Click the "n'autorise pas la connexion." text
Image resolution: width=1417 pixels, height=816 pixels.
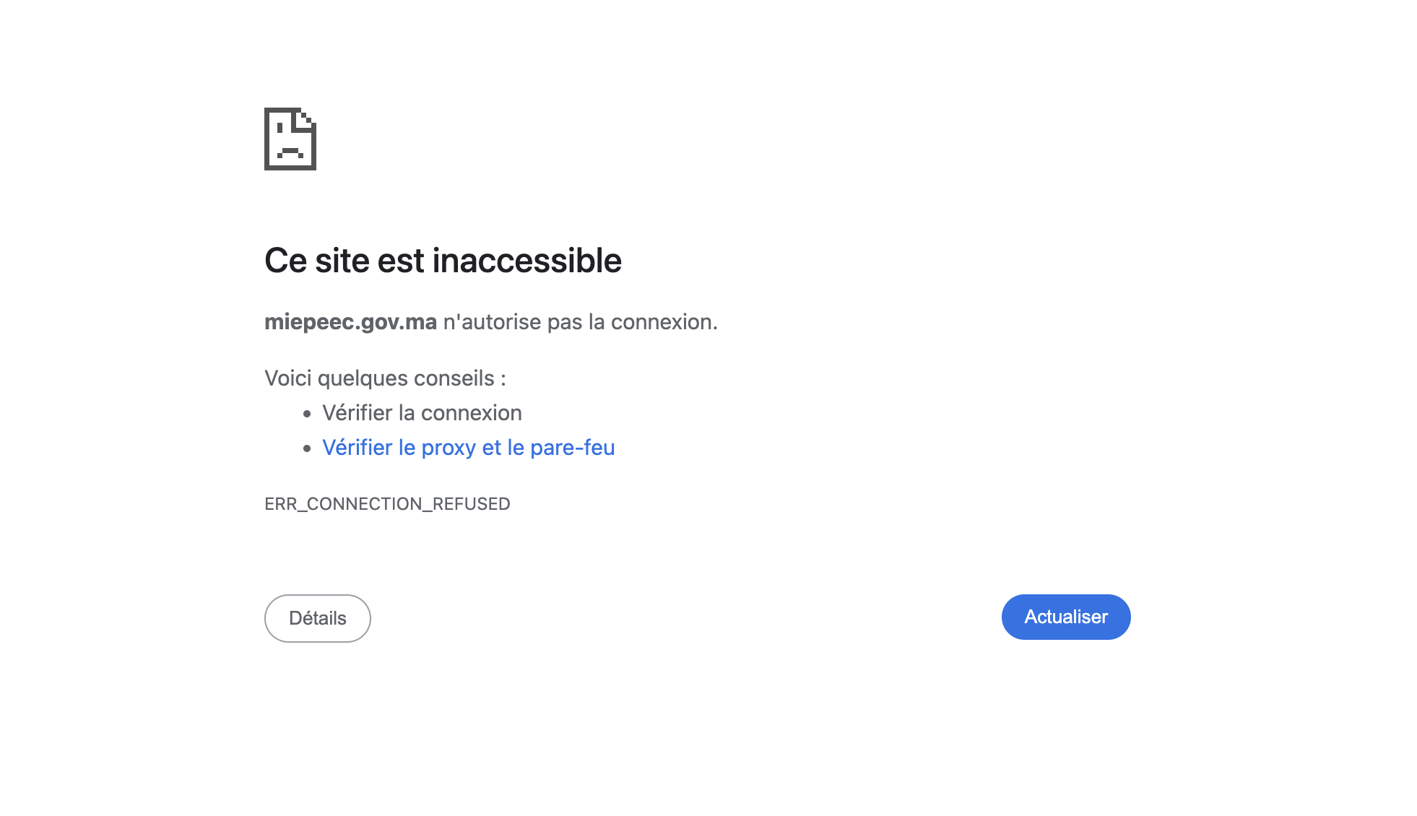580,322
